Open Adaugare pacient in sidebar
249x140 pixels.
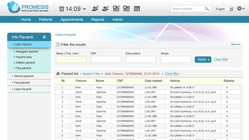(27, 52)
